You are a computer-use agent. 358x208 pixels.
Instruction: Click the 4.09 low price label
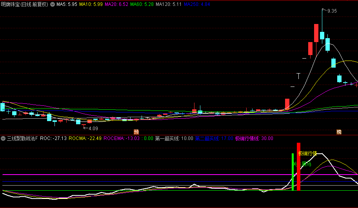coord(93,128)
